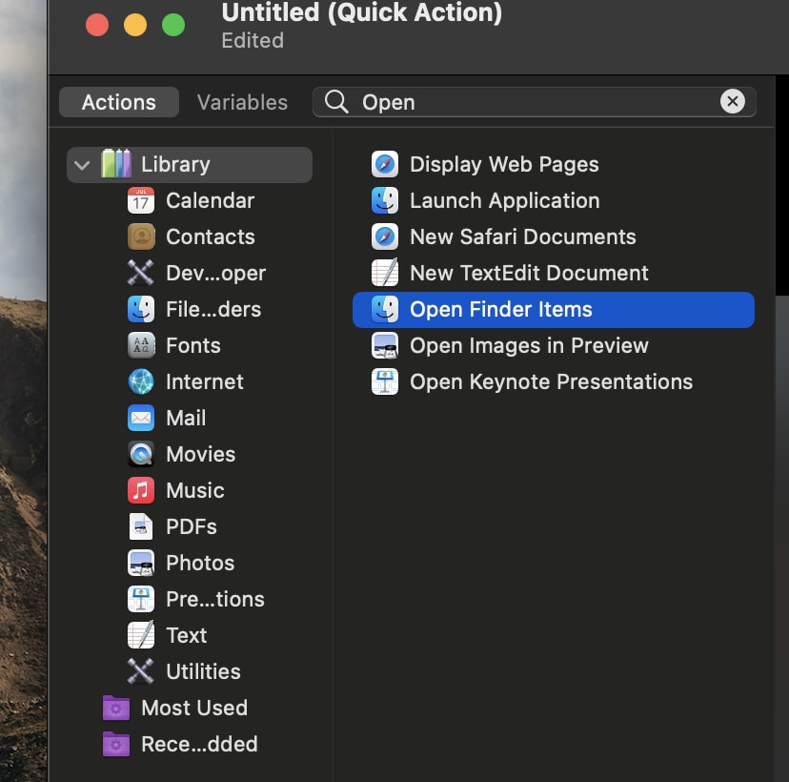Open the Movies QuickTime icon
This screenshot has height=782, width=789.
tap(141, 454)
